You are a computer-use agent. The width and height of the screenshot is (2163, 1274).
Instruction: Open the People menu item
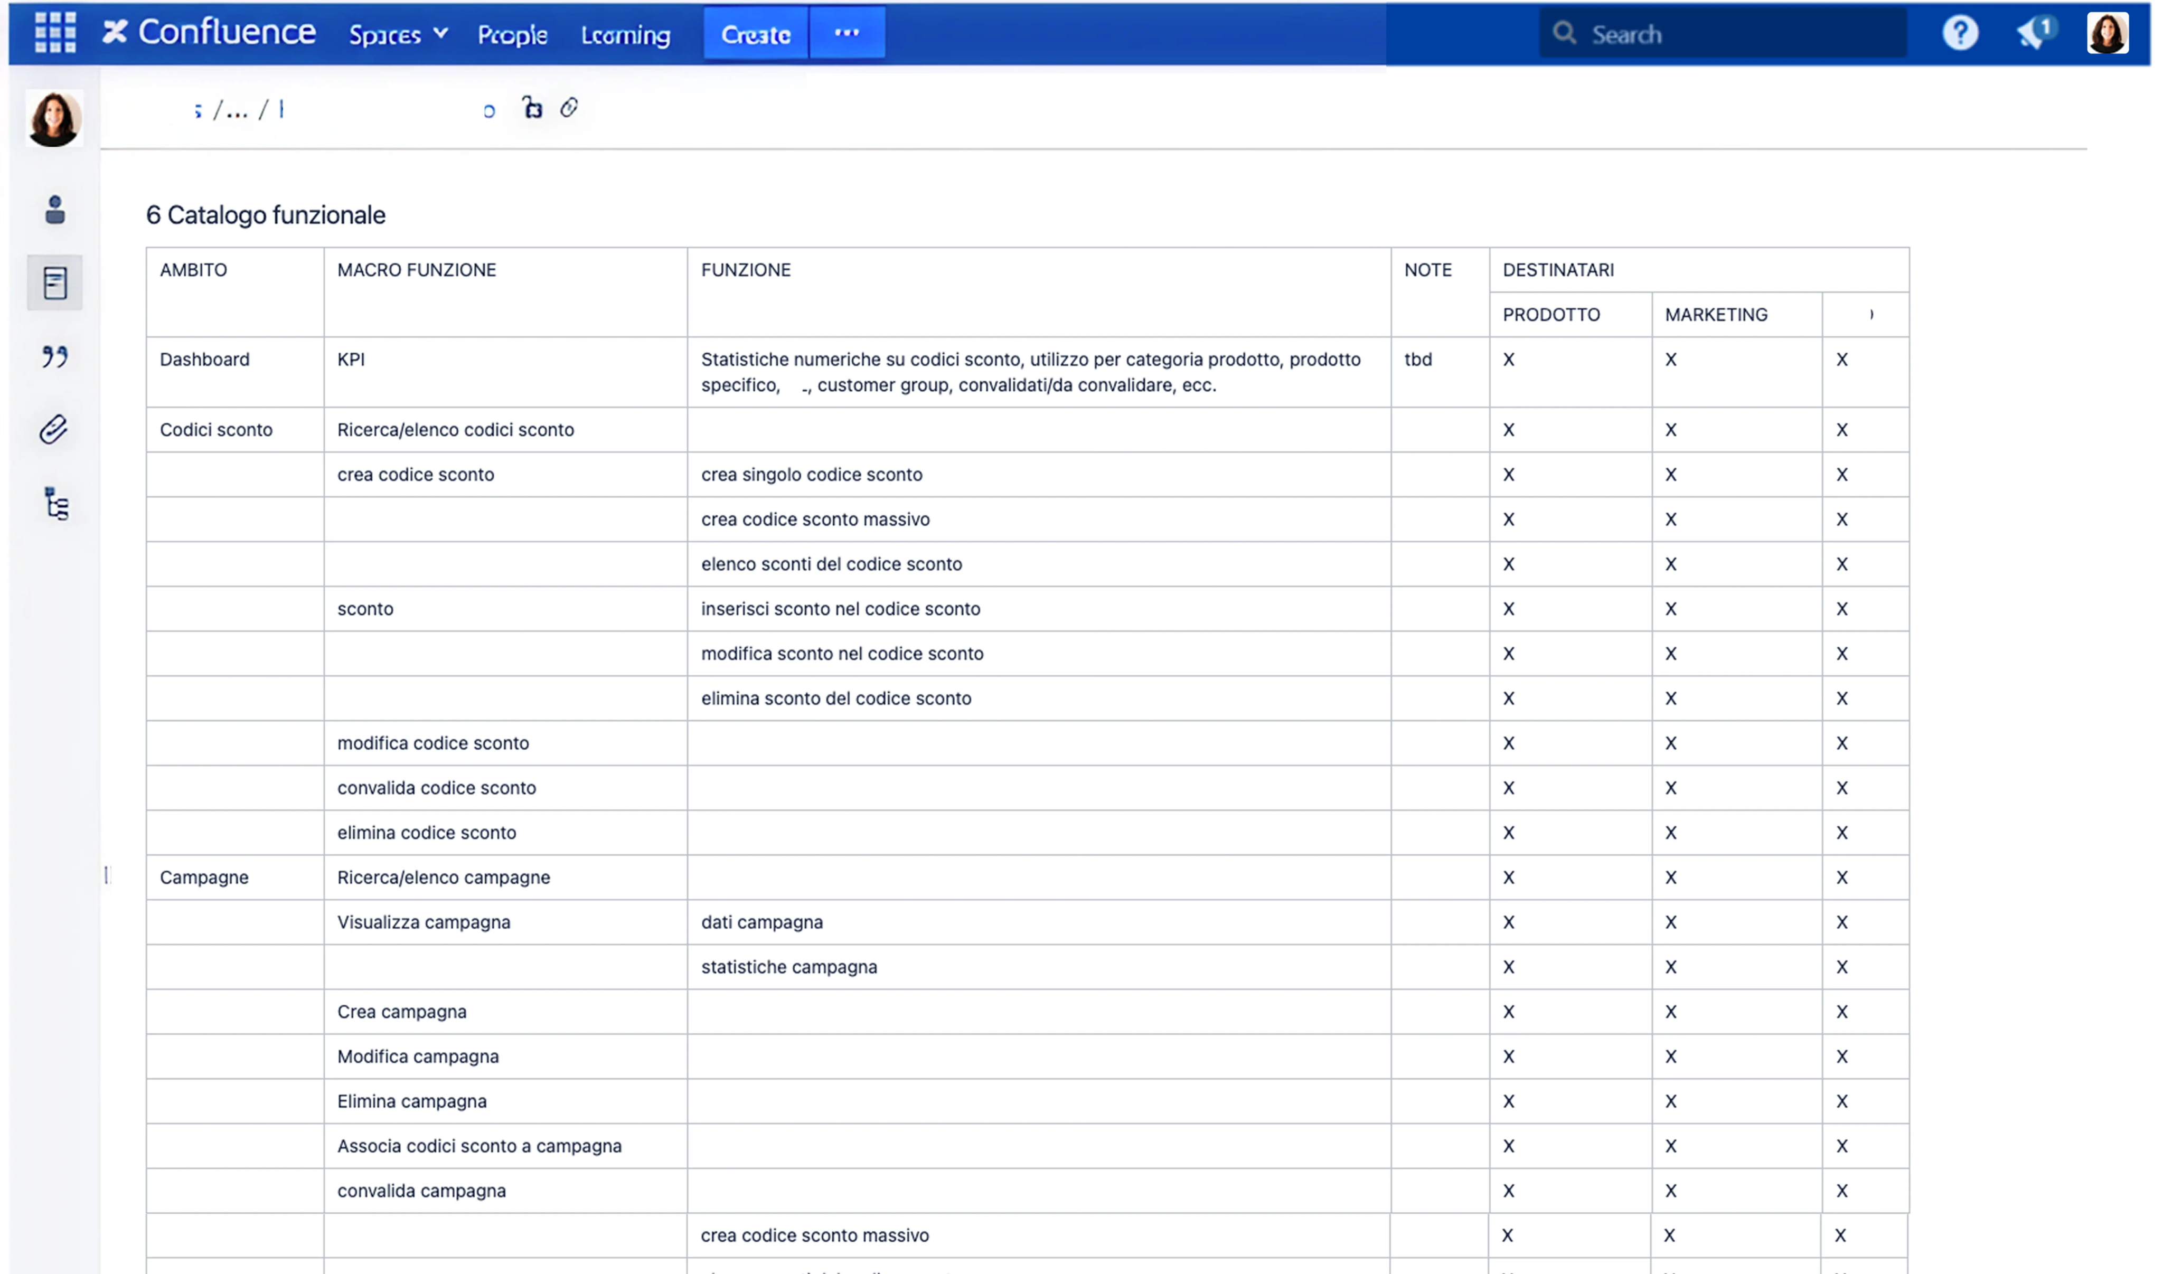[513, 34]
